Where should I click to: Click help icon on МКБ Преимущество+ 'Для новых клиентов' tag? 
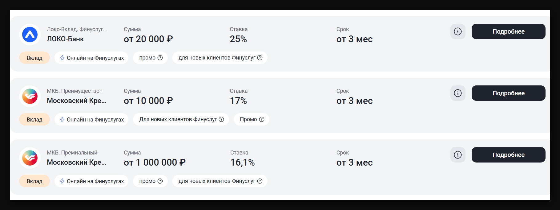point(221,119)
